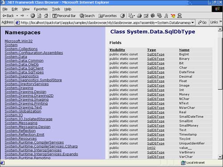
Task: Open System.Resources namespace link
Action: [21, 138]
